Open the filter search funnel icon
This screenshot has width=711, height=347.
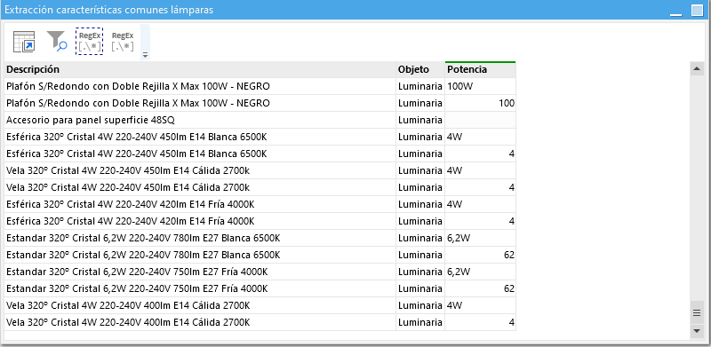coord(57,41)
